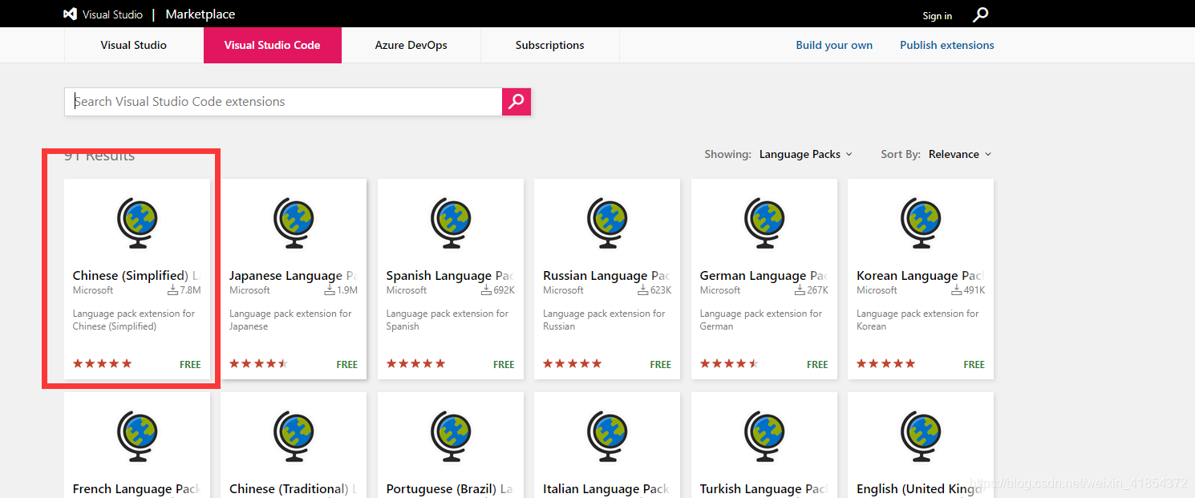Open the Korean Language Pack title

click(x=921, y=276)
